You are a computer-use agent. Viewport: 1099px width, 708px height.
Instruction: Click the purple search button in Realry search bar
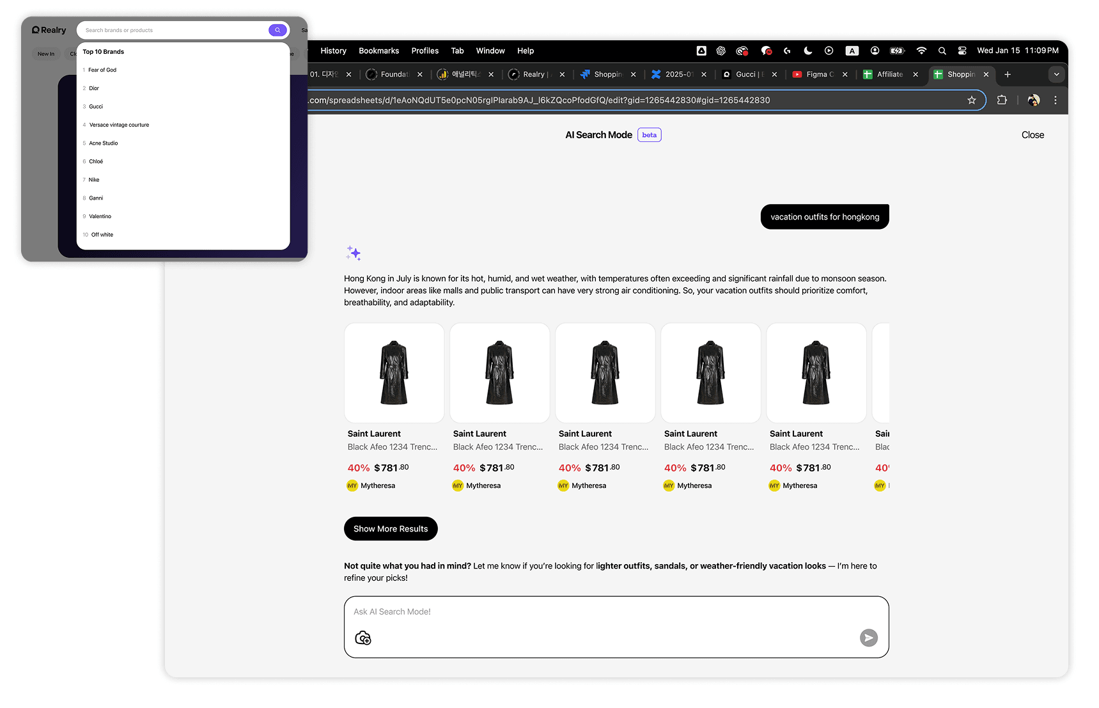point(277,30)
